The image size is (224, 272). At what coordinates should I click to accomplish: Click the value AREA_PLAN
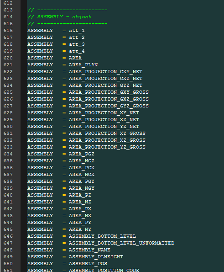83,65
